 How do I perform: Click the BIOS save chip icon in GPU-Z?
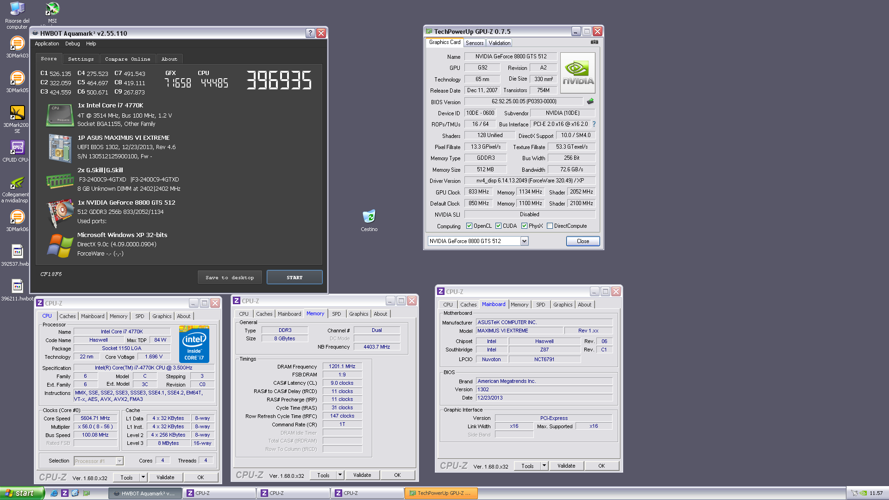coord(590,101)
